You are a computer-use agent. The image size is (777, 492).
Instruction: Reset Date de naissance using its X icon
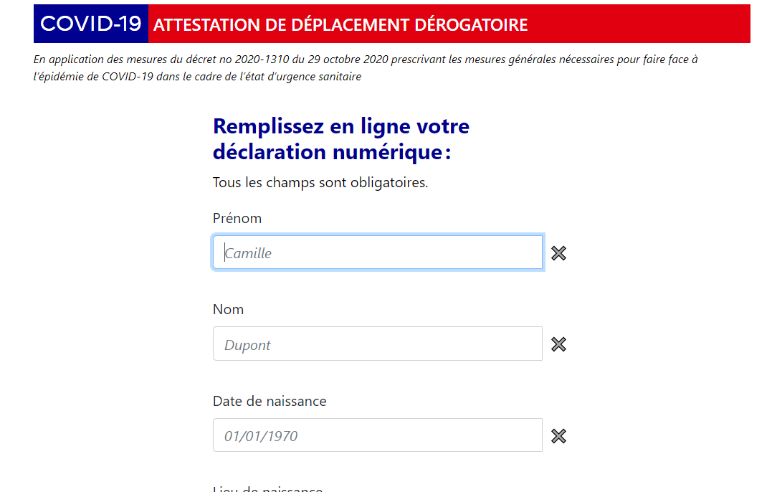(x=558, y=436)
